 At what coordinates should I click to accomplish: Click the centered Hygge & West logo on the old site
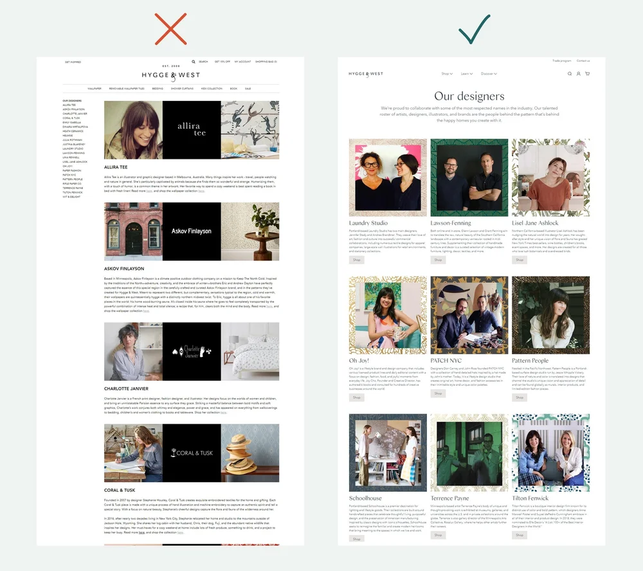pos(171,75)
